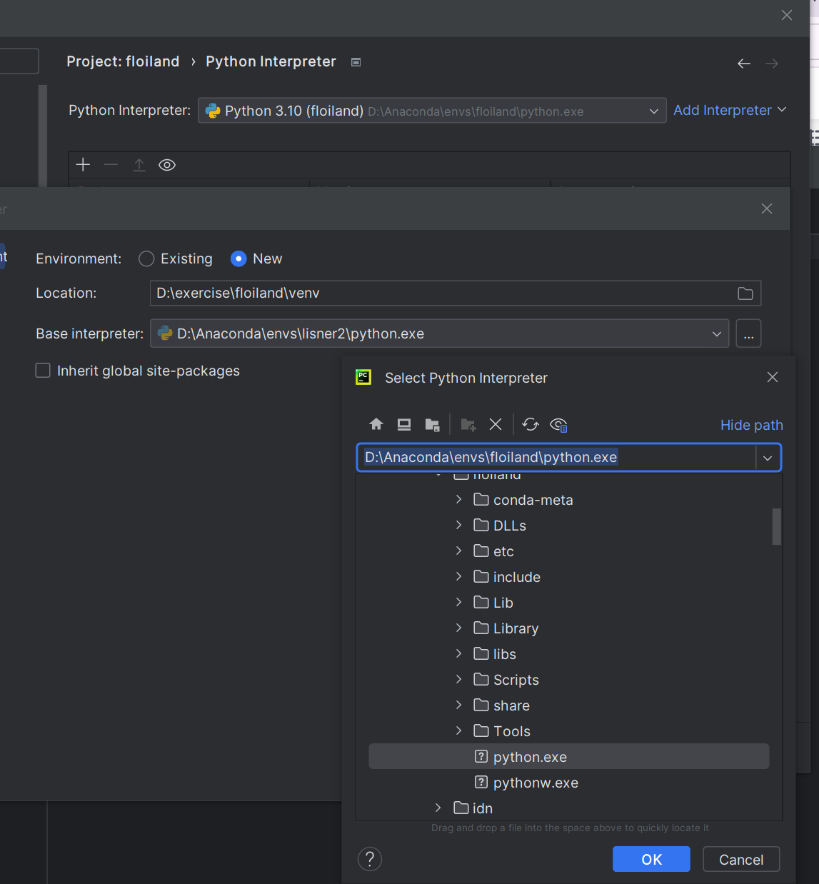Install package with plus icon
This screenshot has width=819, height=884.
click(x=83, y=165)
